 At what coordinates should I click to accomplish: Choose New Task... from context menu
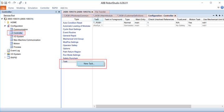(x=91, y=63)
